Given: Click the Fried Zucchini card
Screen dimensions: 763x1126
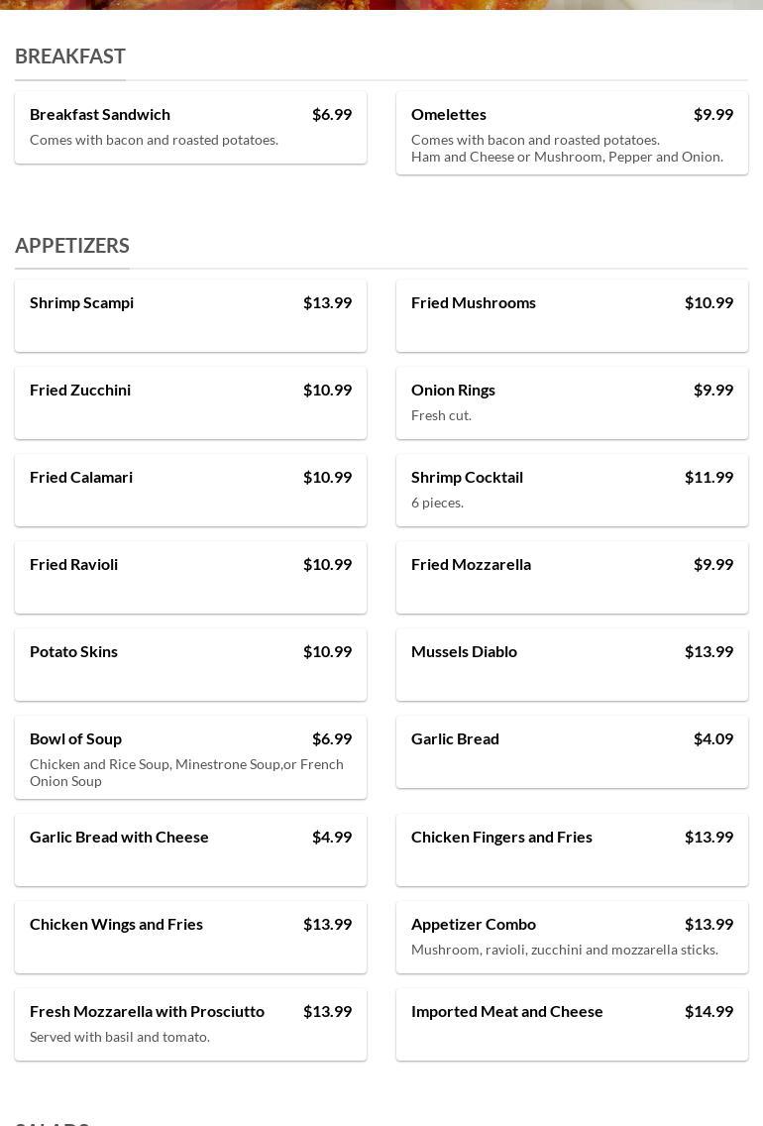Looking at the screenshot, I should point(190,402).
